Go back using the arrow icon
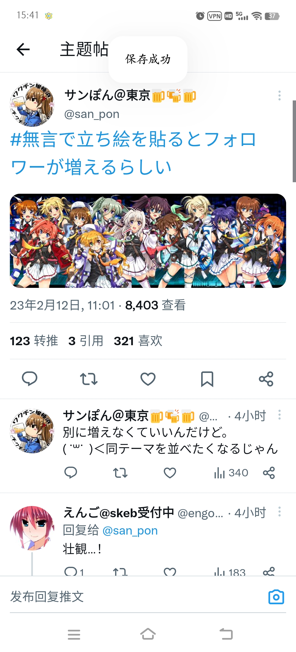The image size is (296, 652). (x=23, y=49)
